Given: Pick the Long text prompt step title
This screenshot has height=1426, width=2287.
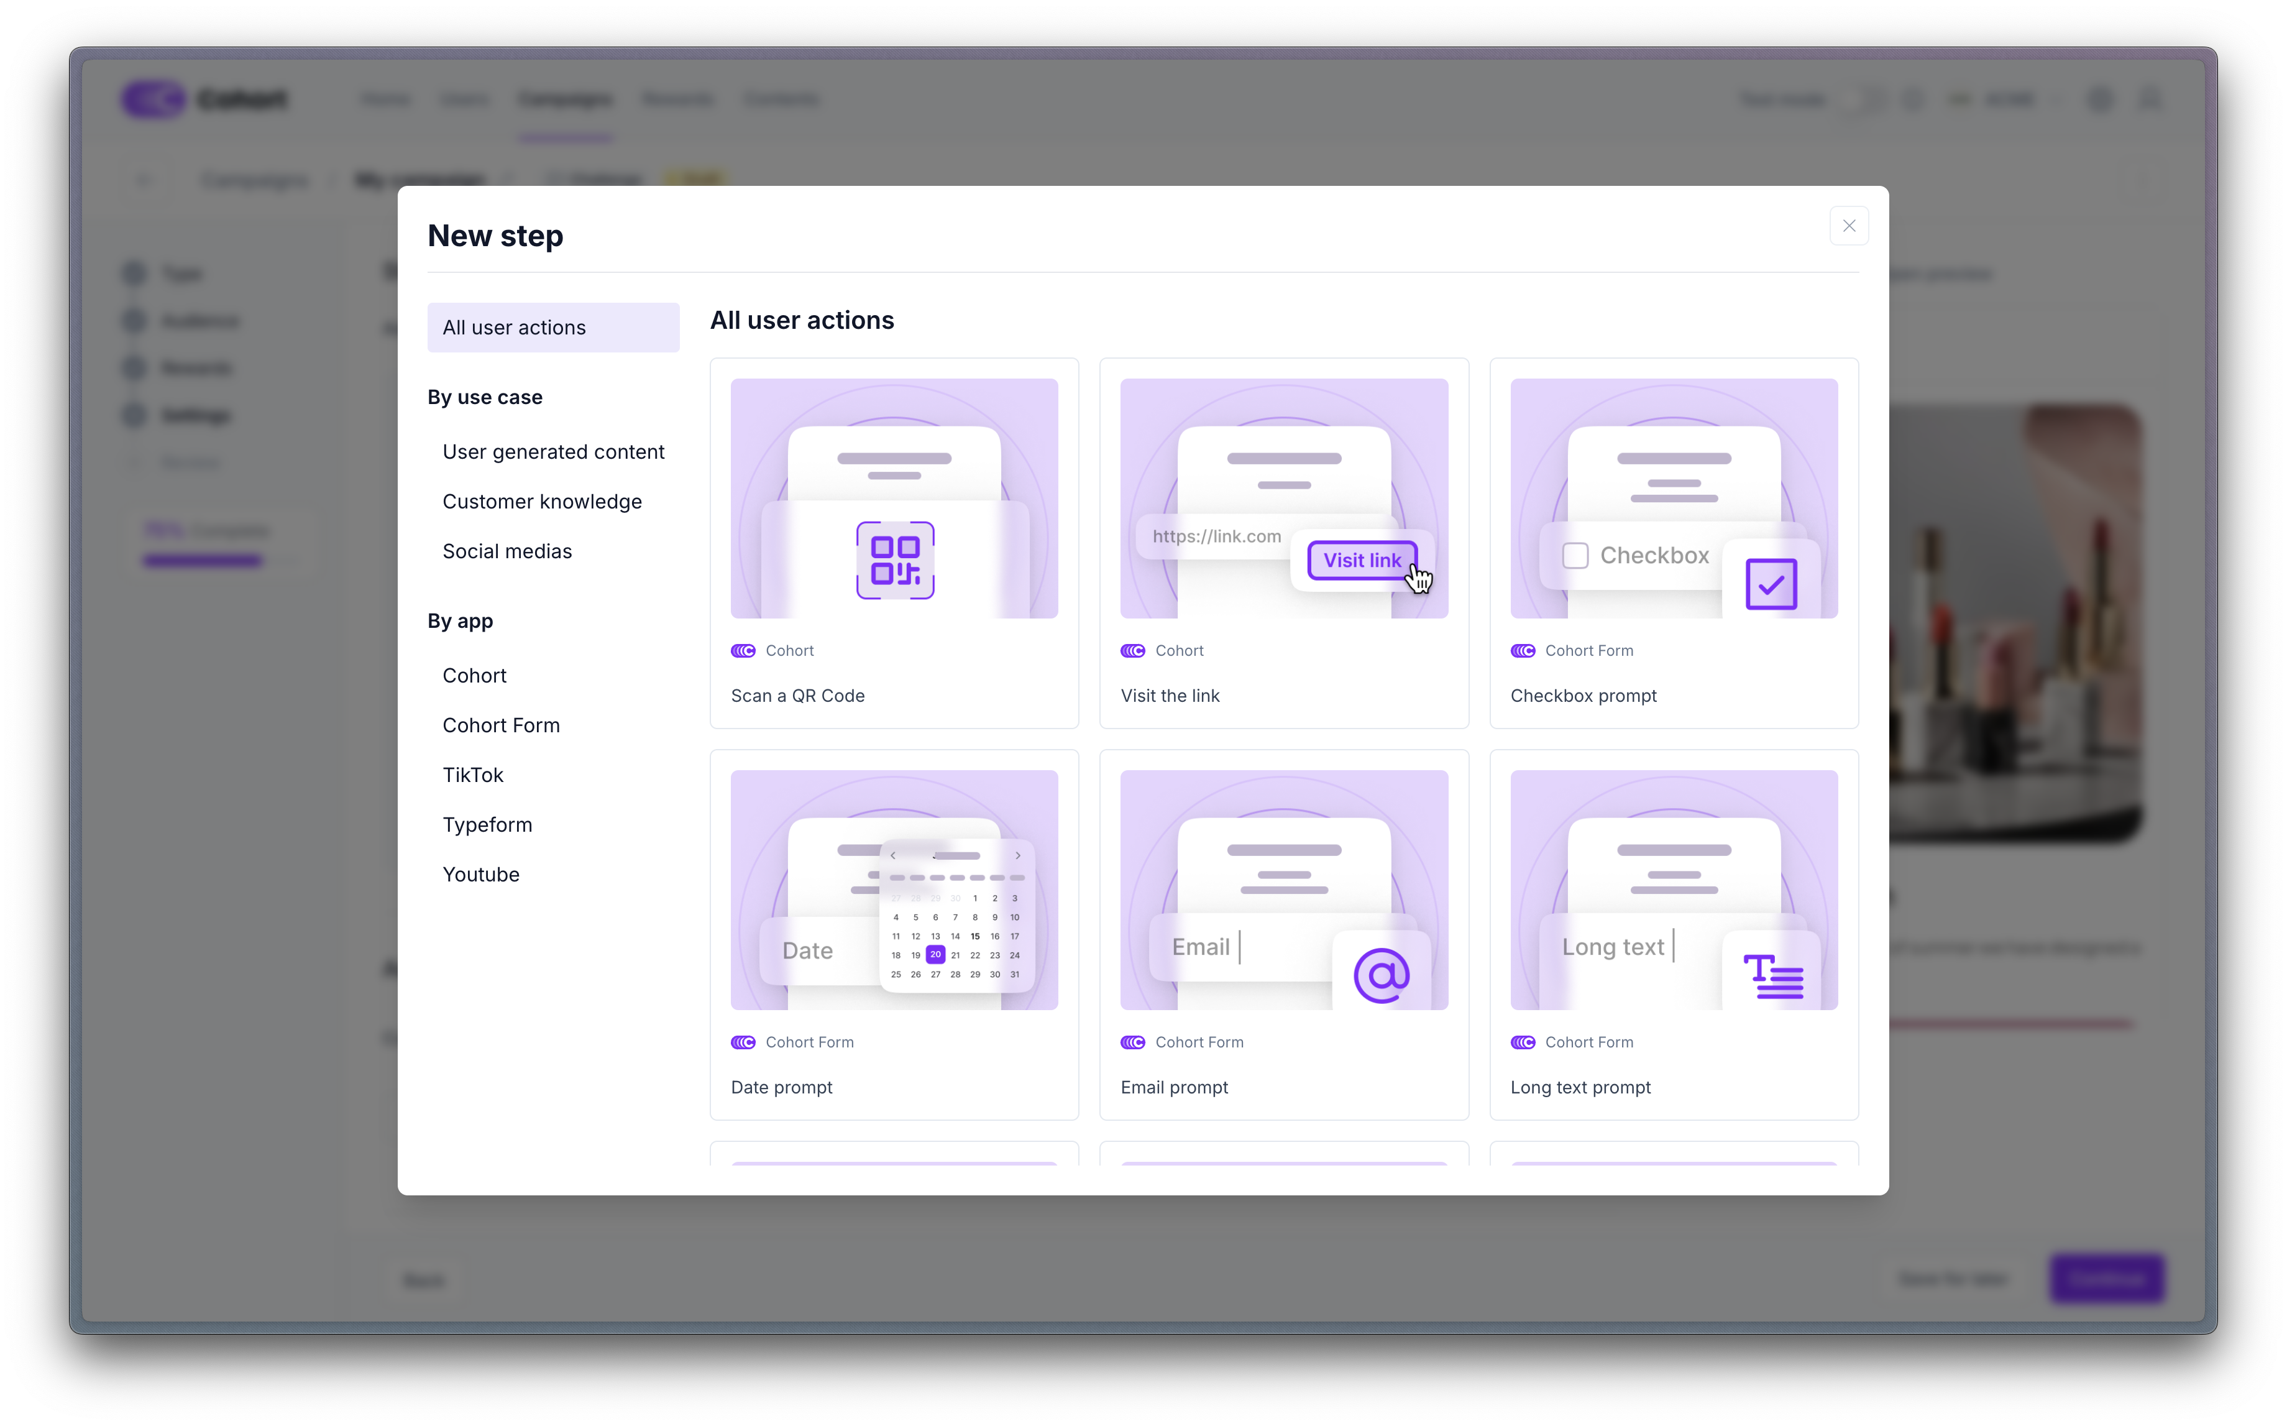Looking at the screenshot, I should coord(1580,1087).
